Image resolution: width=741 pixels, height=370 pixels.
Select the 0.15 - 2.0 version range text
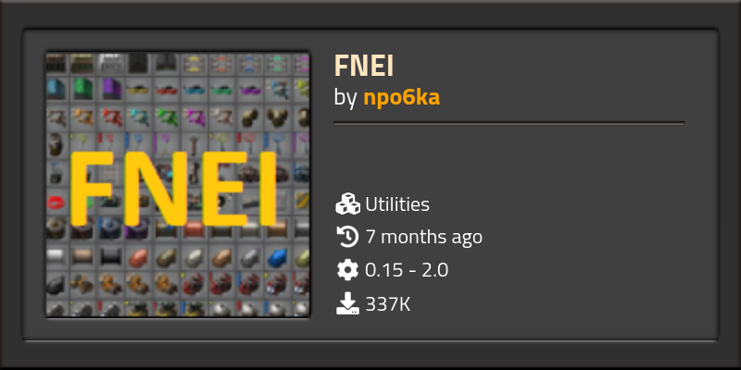pyautogui.click(x=407, y=270)
